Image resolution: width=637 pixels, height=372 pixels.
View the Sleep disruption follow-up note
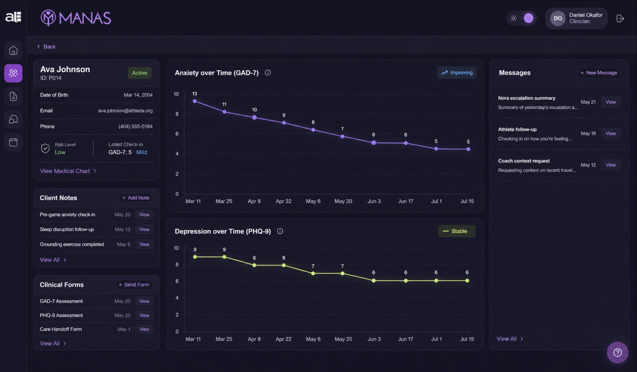[x=144, y=229]
